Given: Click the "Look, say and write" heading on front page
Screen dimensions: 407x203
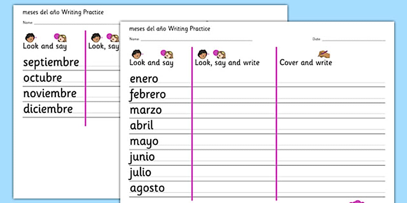Looking at the screenshot, I should coord(227,63).
